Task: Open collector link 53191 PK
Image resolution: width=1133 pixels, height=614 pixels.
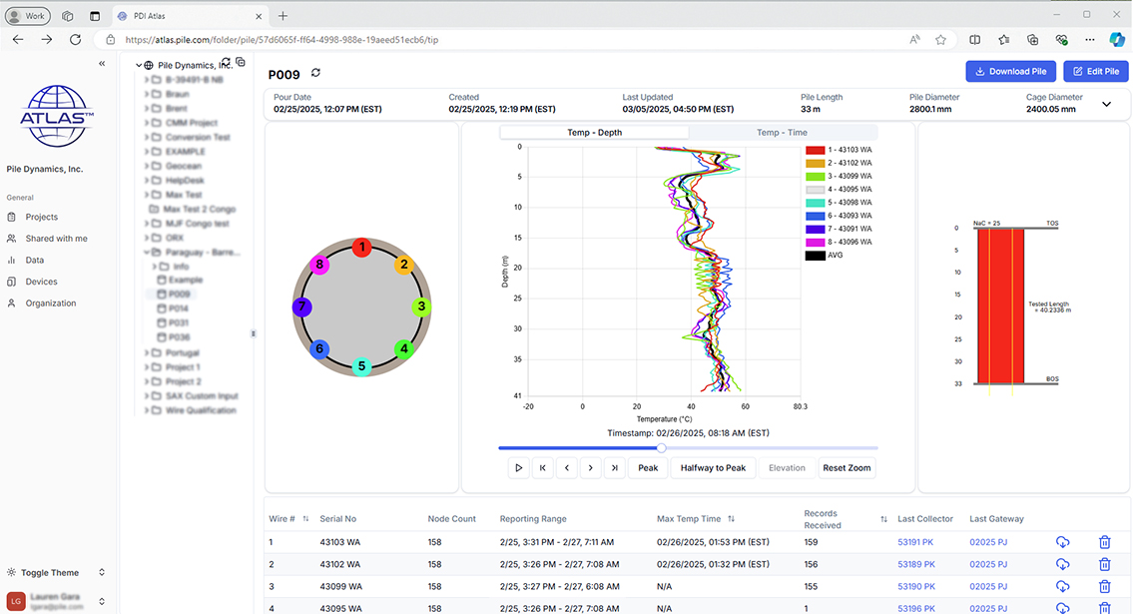Action: (915, 542)
